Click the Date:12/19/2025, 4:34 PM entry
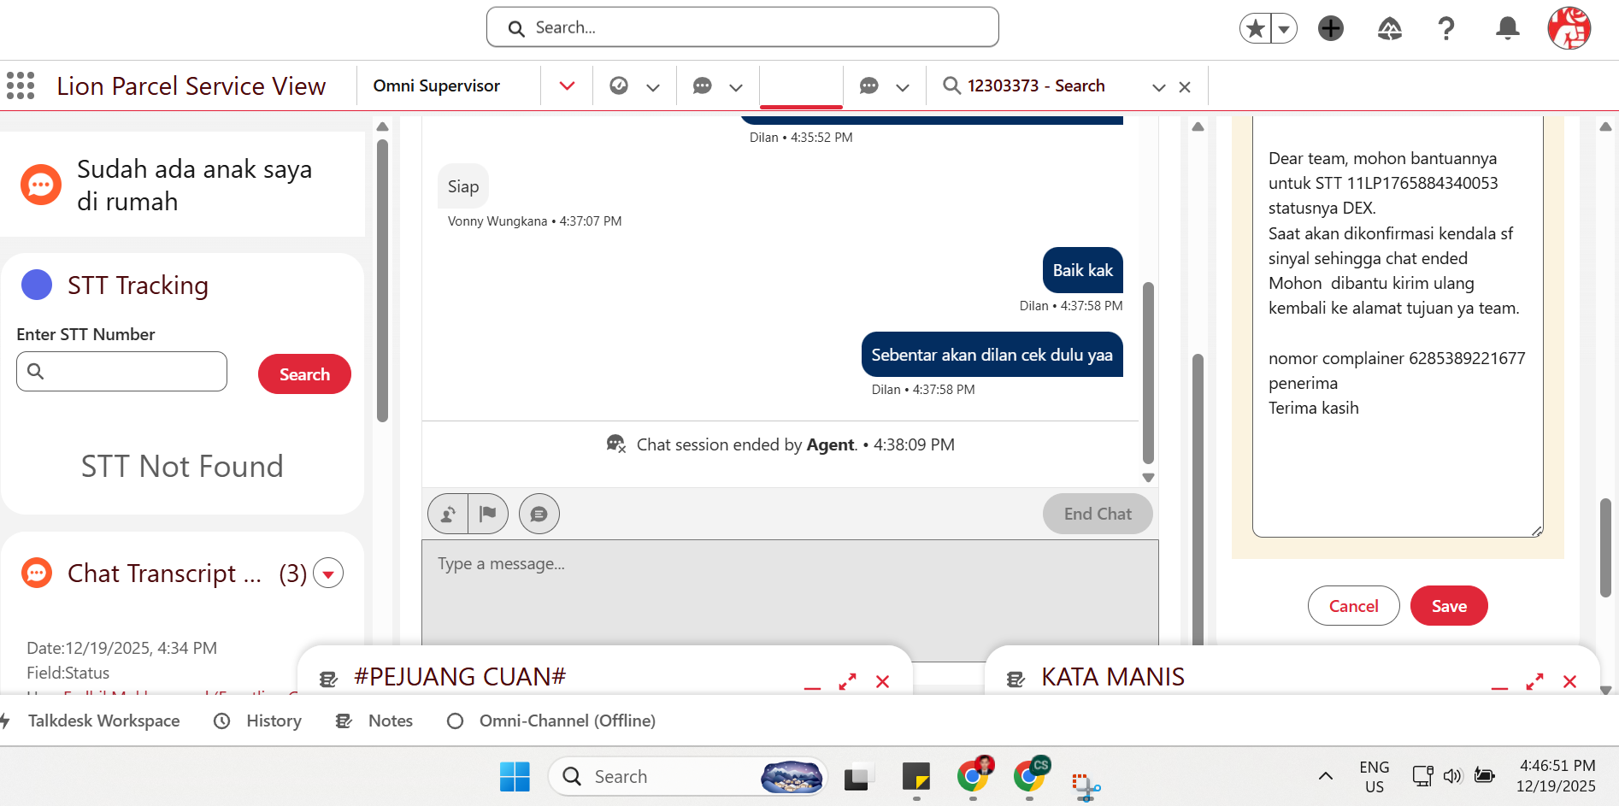Image resolution: width=1619 pixels, height=806 pixels. click(x=122, y=648)
